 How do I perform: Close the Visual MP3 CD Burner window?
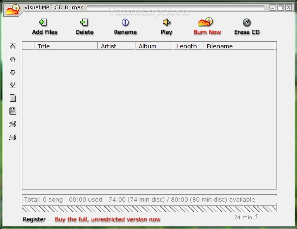coord(289,7)
